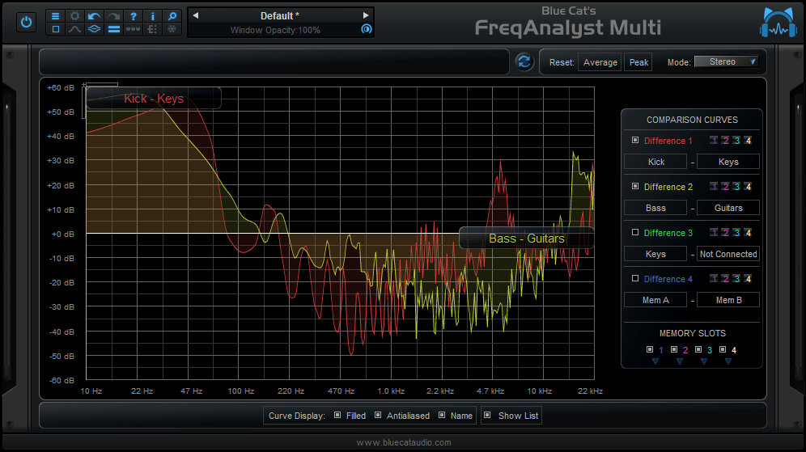806x452 pixels.
Task: Click the circular refresh icon near Reset
Action: [x=524, y=62]
